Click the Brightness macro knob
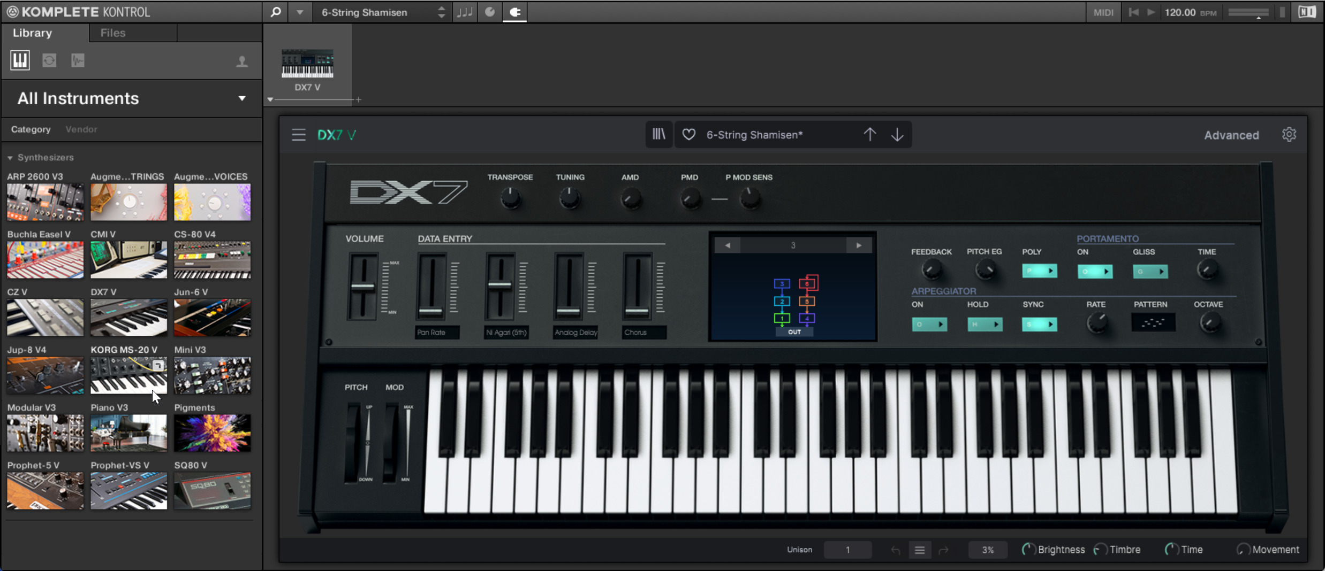This screenshot has width=1325, height=571. click(x=1028, y=549)
